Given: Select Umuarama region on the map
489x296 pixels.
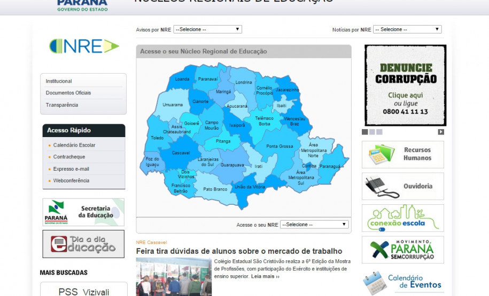Looking at the screenshot, I should tap(173, 105).
